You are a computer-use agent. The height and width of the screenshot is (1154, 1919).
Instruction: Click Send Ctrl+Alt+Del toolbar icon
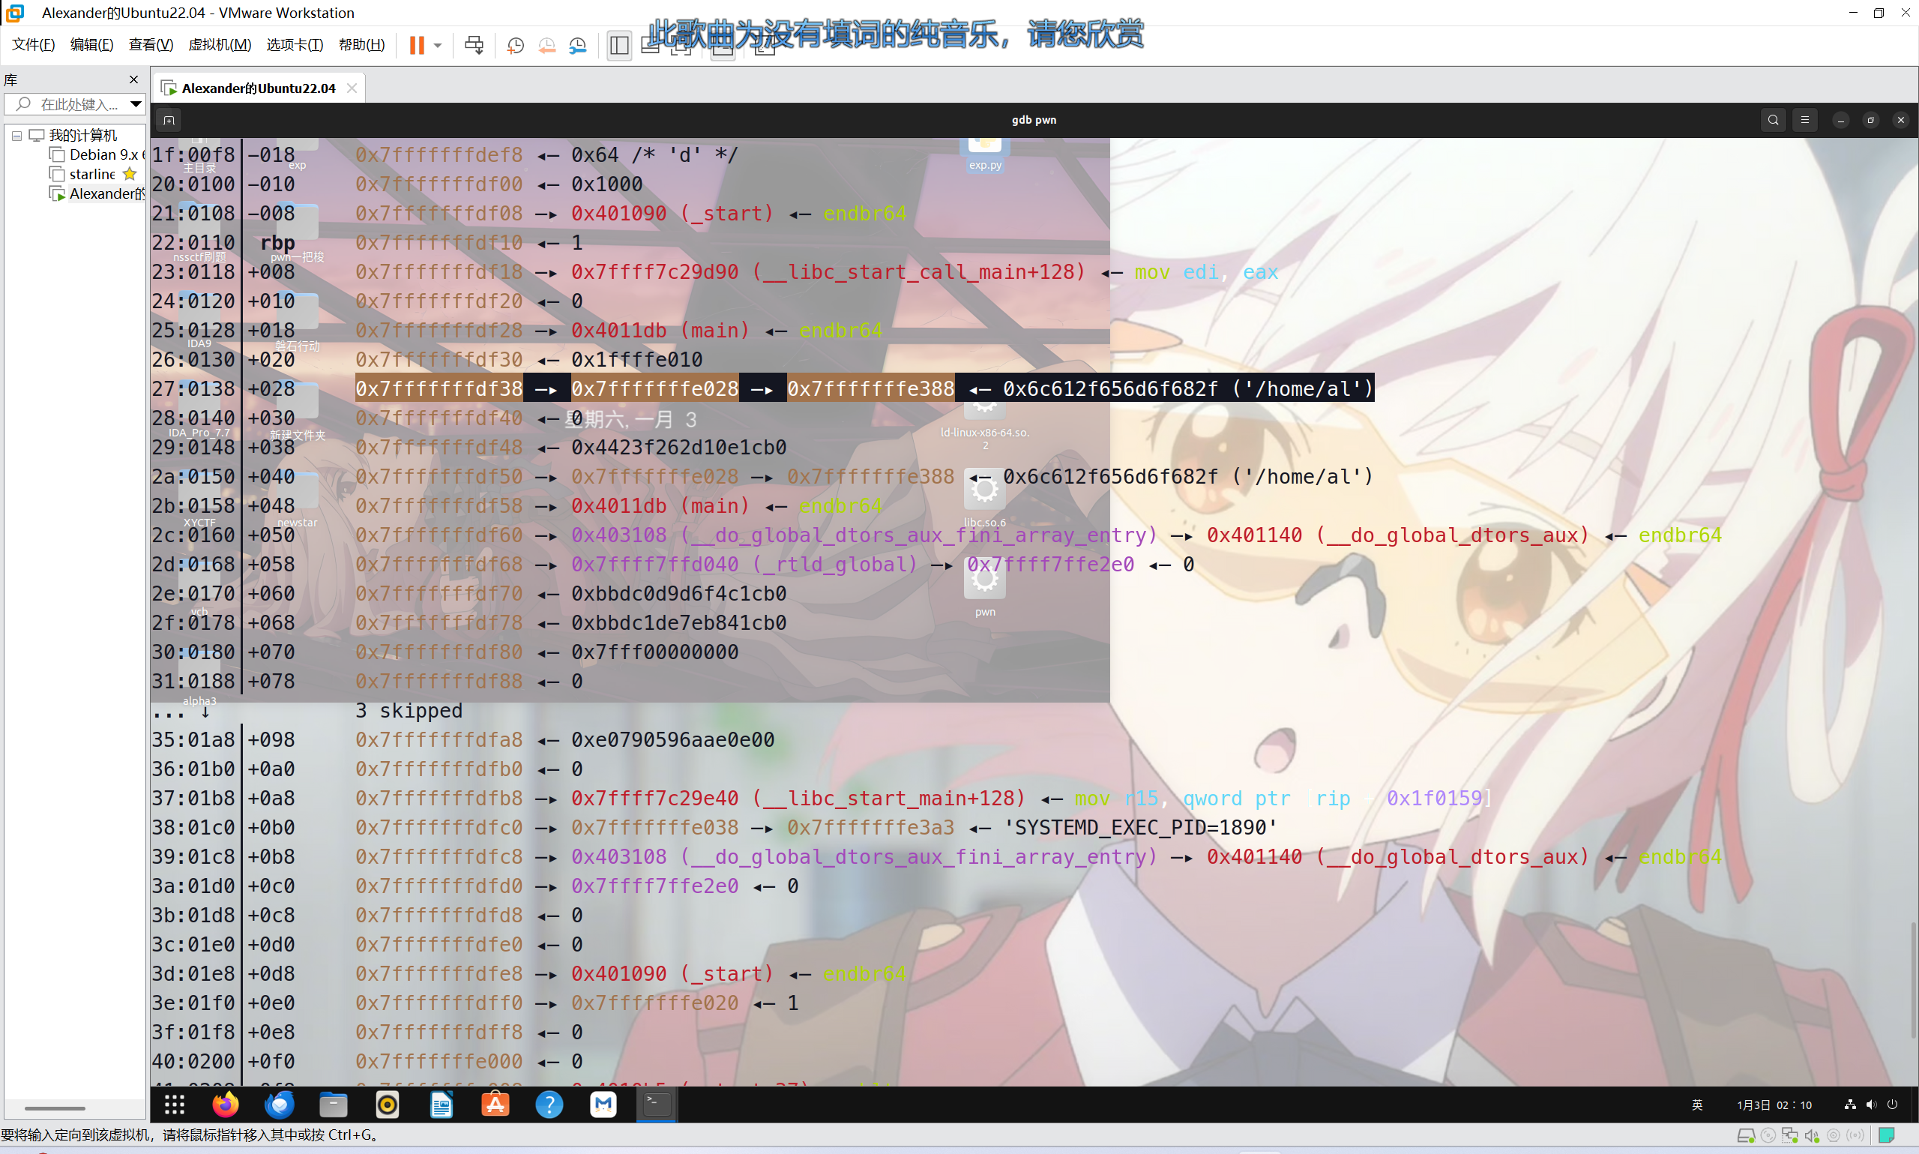click(473, 45)
